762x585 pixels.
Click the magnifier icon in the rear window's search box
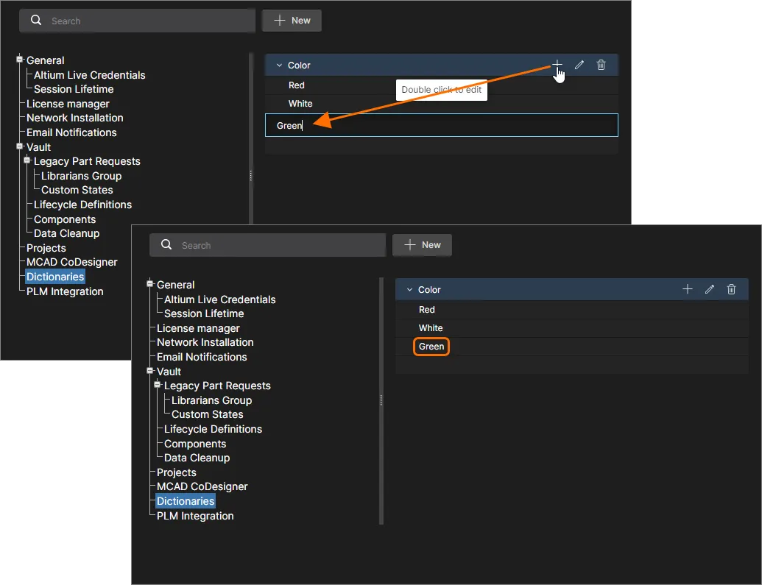coord(36,21)
